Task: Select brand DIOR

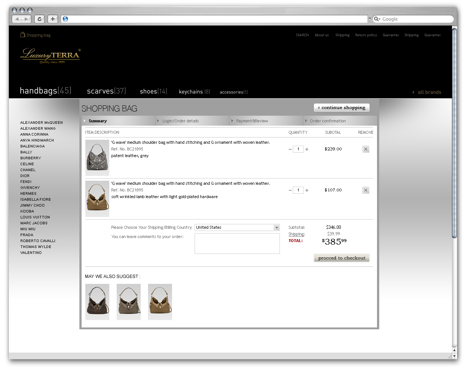Action: [x=25, y=176]
